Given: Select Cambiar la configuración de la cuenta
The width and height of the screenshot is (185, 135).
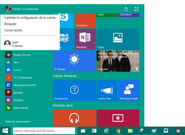Looking at the screenshot, I should (30, 18).
